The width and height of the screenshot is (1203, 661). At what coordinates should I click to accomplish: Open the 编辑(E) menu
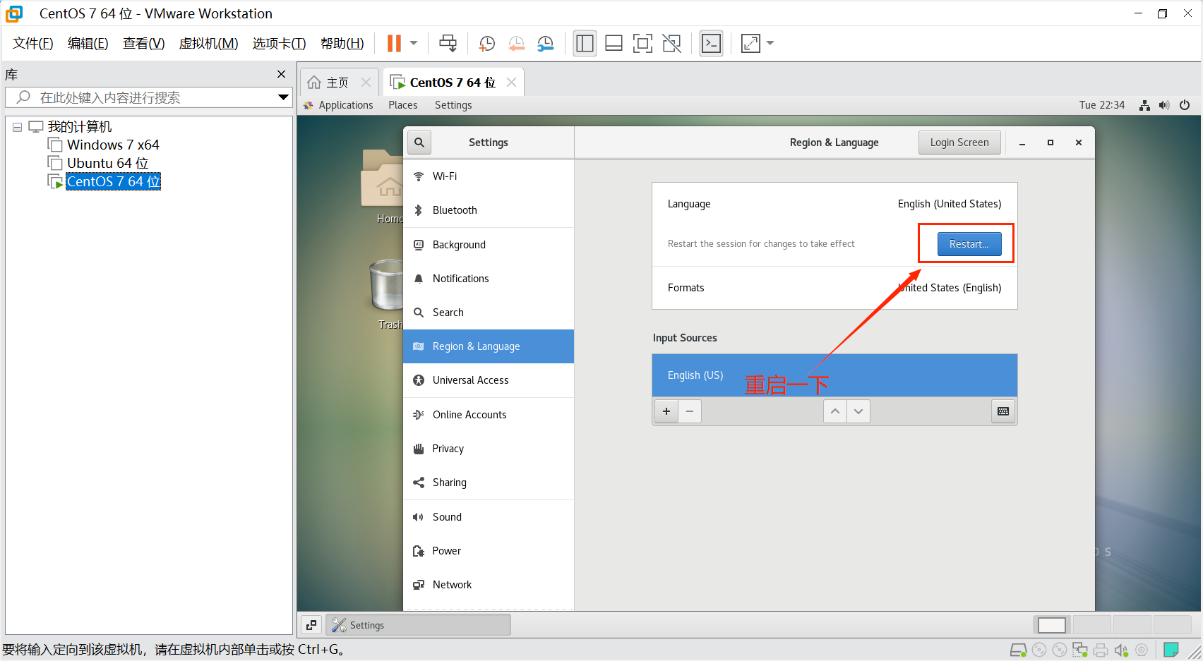click(88, 44)
